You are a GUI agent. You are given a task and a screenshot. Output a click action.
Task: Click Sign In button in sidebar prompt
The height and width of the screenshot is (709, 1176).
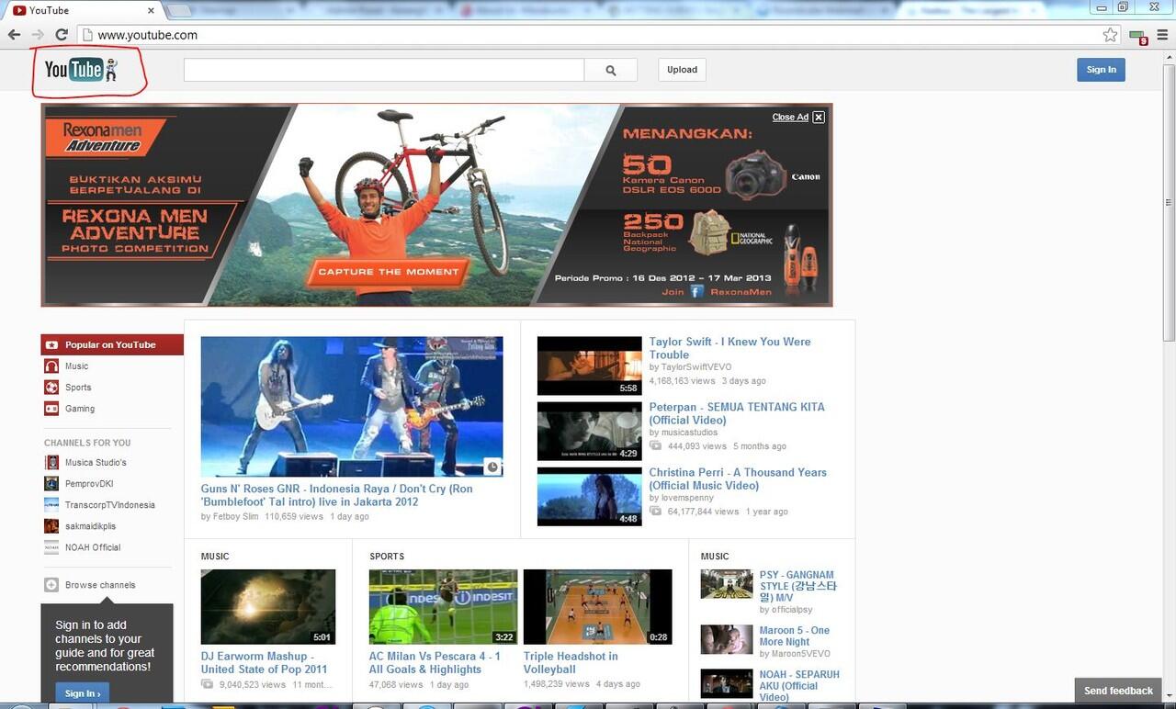[x=82, y=692]
